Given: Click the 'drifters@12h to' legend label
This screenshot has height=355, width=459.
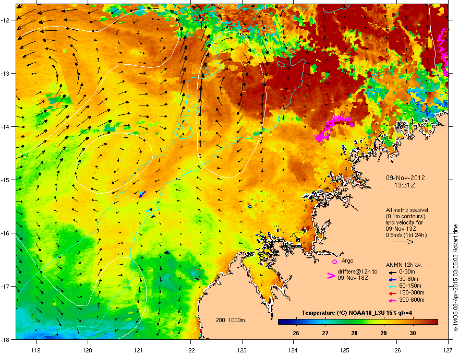Looking at the screenshot, I should click(357, 271).
